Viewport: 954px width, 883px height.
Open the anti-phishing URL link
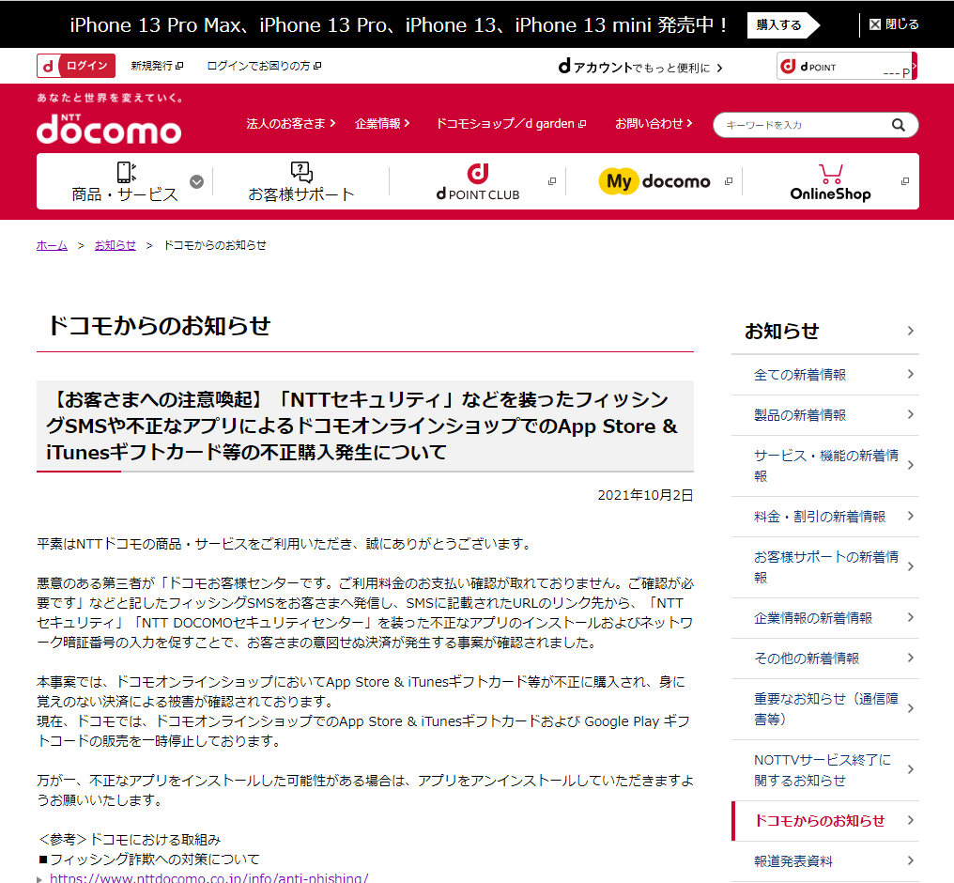(208, 877)
